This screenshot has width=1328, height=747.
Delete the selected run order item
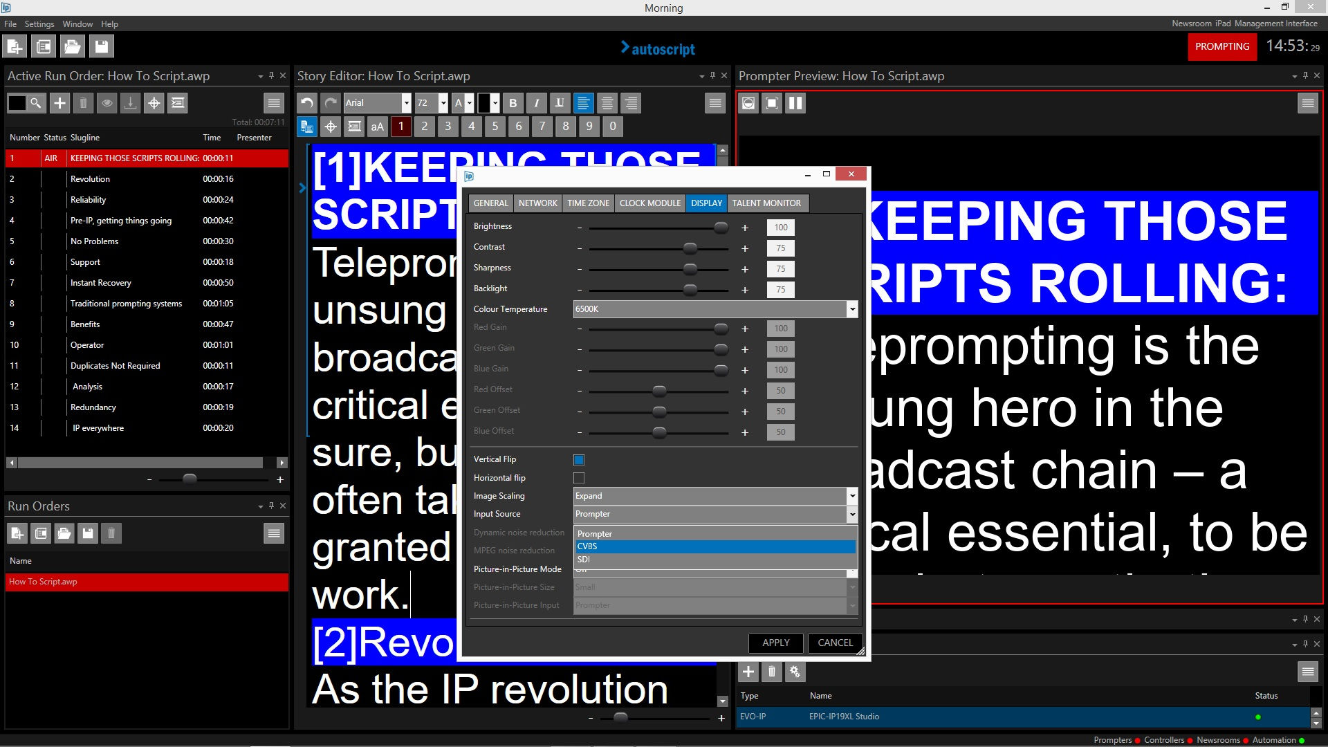82,103
